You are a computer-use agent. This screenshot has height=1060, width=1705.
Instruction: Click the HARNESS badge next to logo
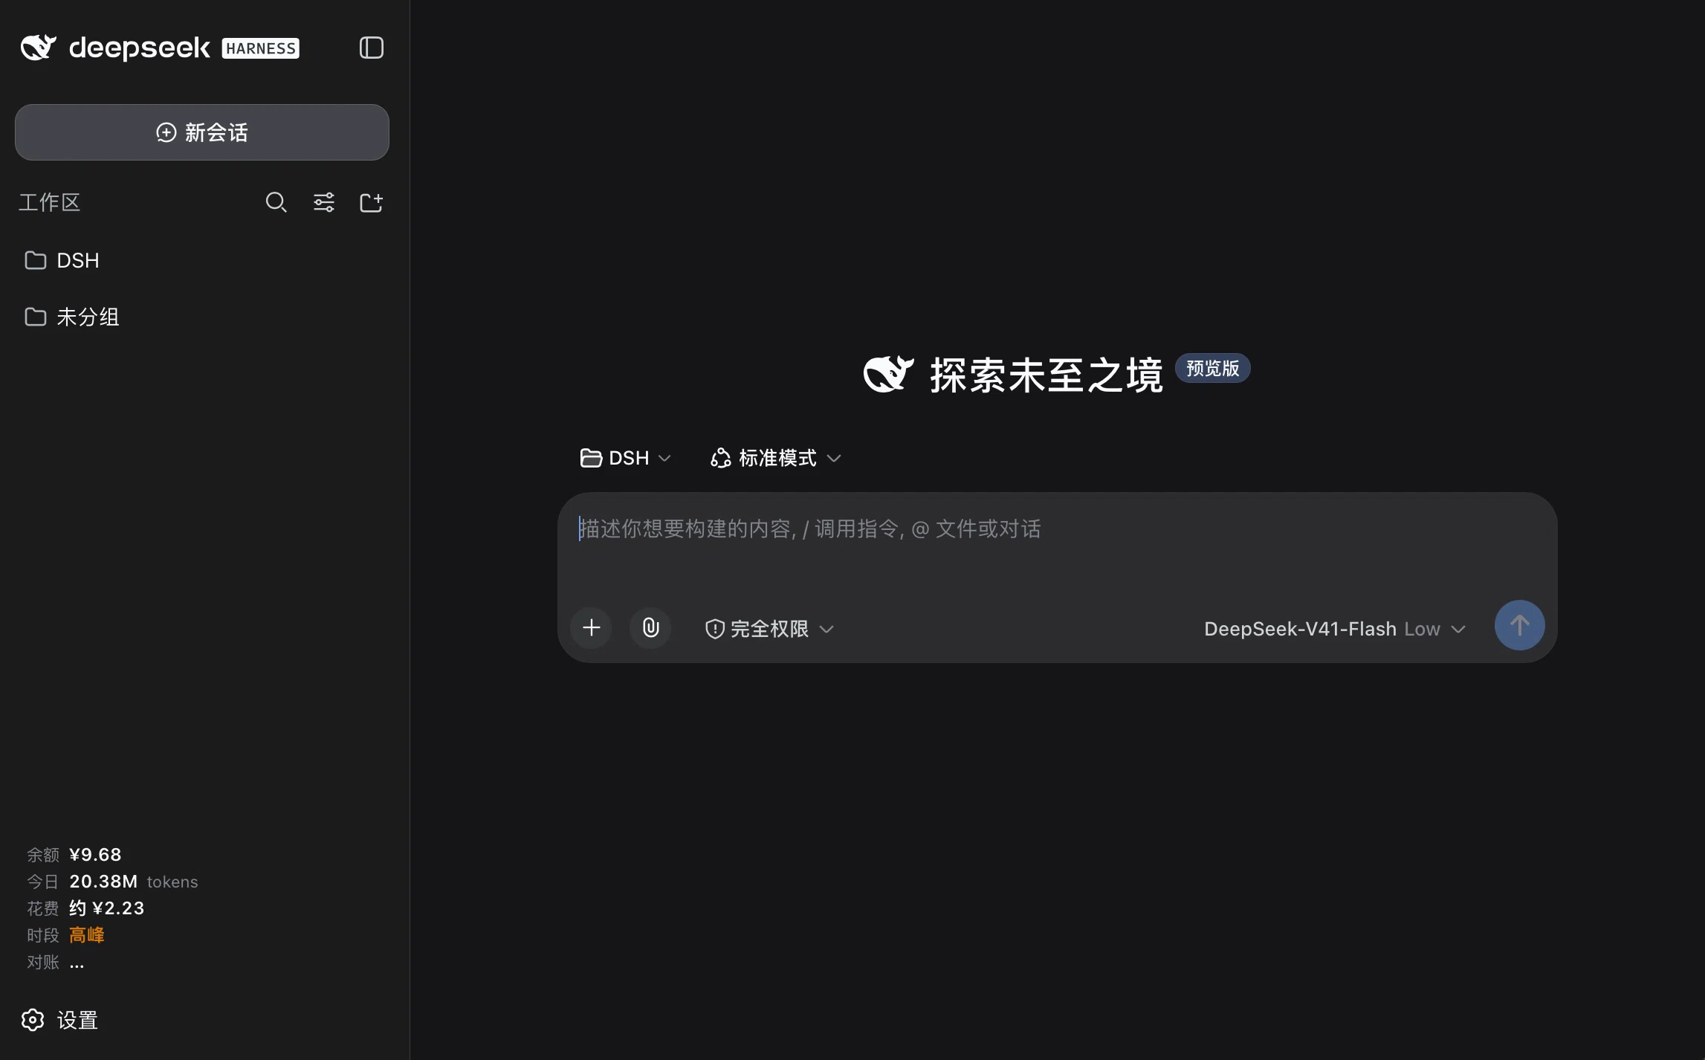pyautogui.click(x=261, y=48)
